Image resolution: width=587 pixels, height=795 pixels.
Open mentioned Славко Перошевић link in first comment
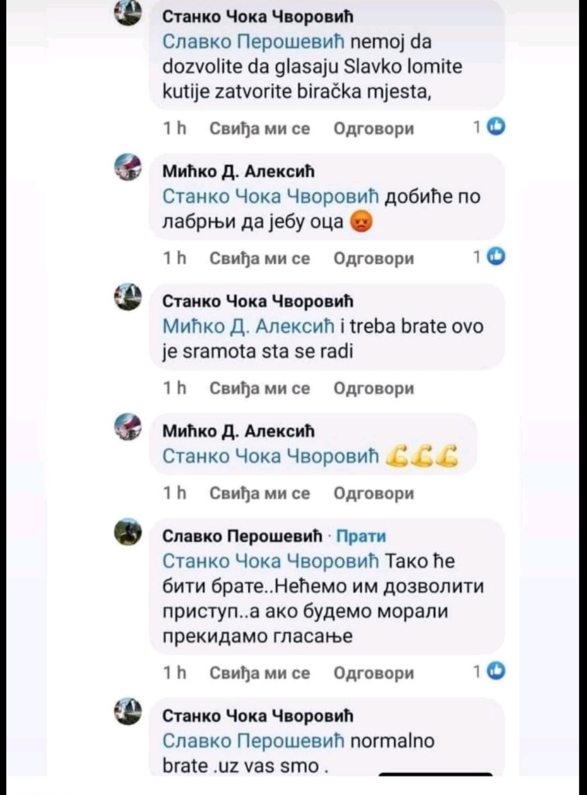click(x=253, y=42)
